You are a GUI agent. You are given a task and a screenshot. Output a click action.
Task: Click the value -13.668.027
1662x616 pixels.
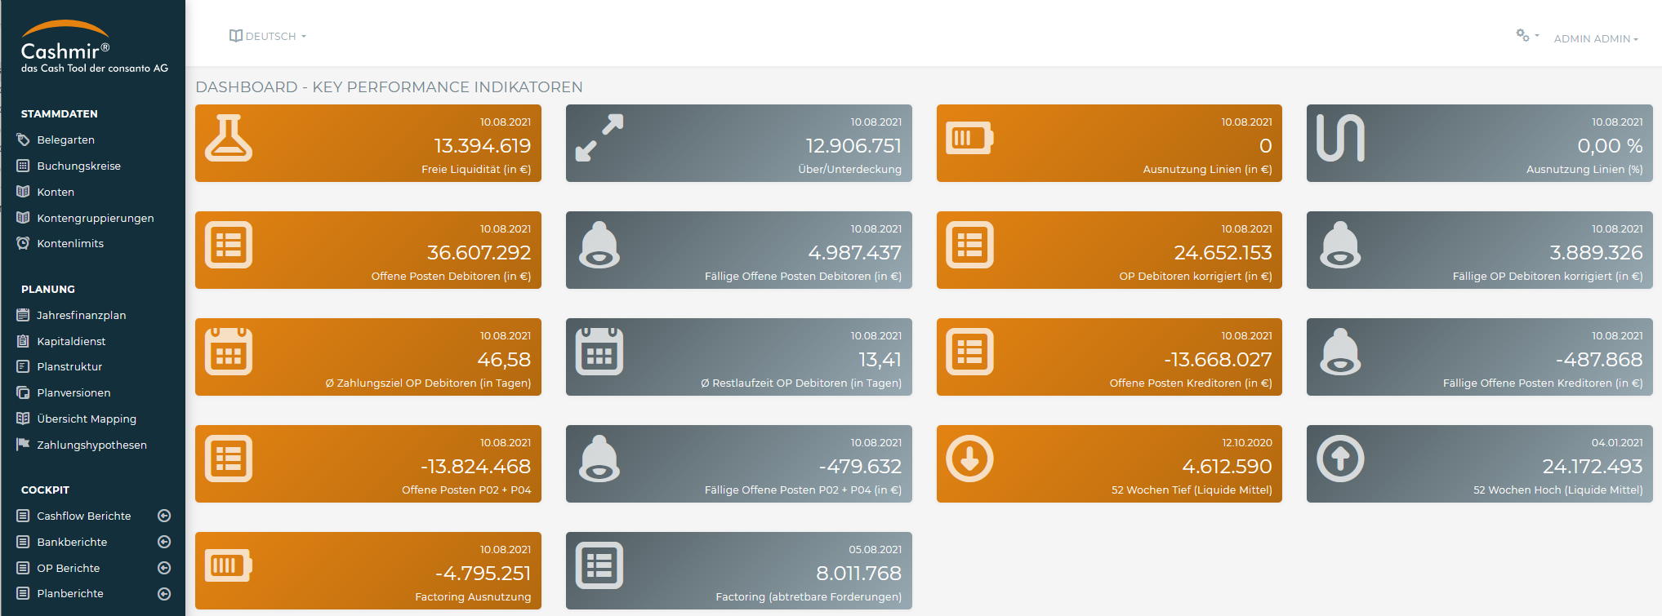1218,359
